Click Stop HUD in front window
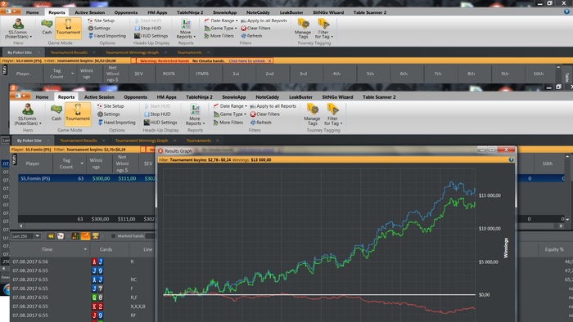The height and width of the screenshot is (322, 573). coord(157,114)
